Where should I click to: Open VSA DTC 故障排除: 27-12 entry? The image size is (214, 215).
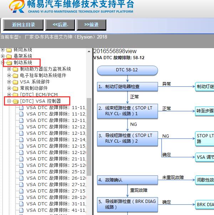56,185
